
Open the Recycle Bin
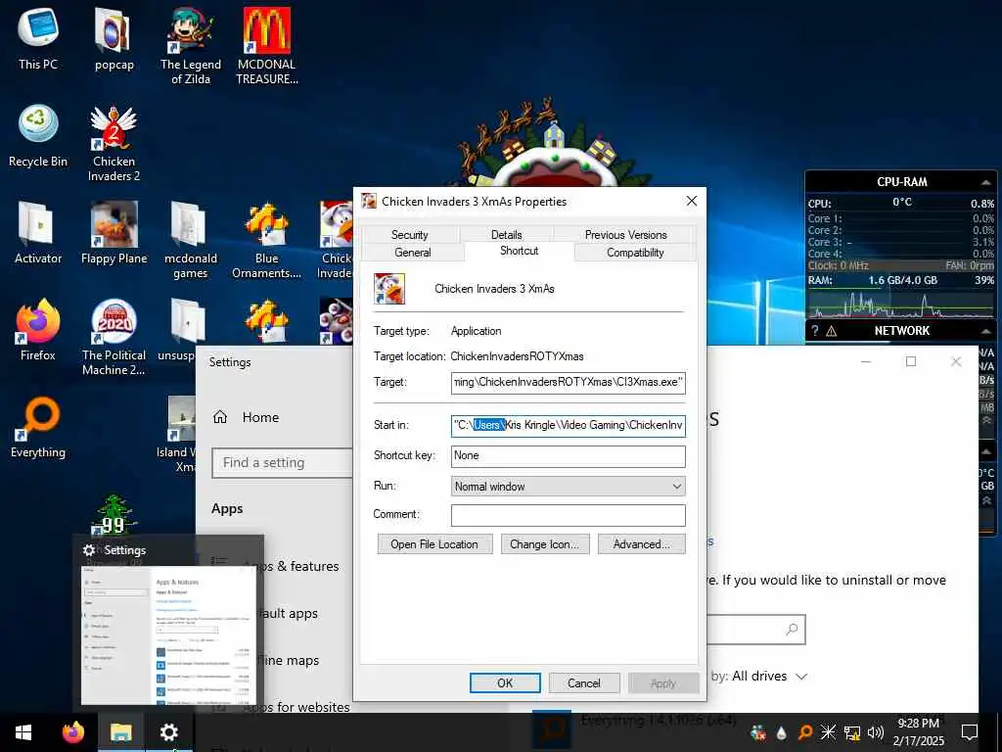click(x=38, y=135)
